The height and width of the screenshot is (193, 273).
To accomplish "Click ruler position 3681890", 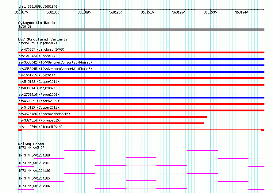I will [84, 12].
